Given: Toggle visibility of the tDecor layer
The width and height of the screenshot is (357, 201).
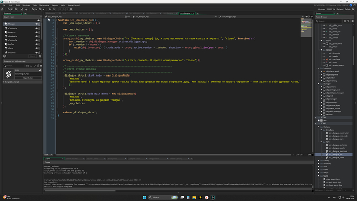Looking at the screenshot, I should coord(36,48).
